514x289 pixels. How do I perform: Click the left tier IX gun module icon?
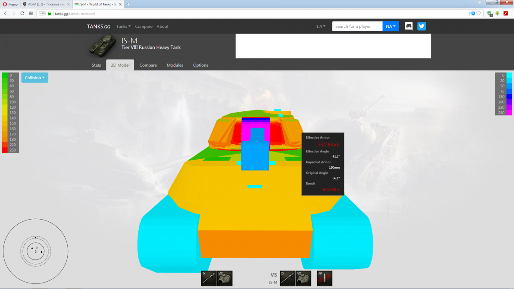209,278
